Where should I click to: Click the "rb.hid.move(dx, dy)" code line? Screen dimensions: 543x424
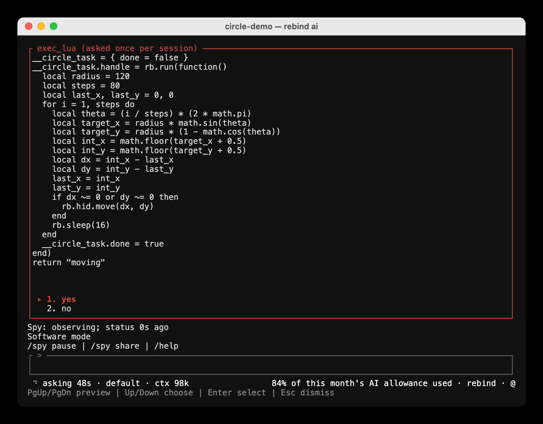click(x=108, y=206)
